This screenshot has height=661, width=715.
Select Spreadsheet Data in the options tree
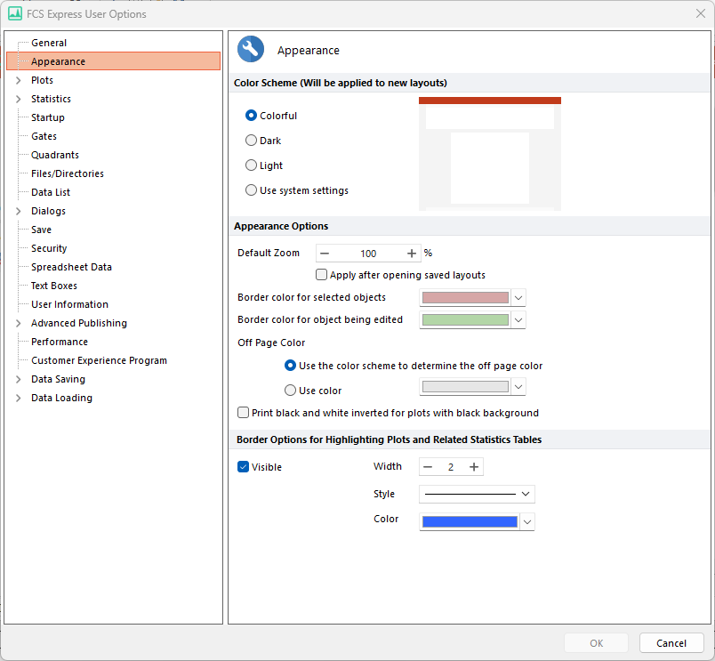tap(71, 267)
